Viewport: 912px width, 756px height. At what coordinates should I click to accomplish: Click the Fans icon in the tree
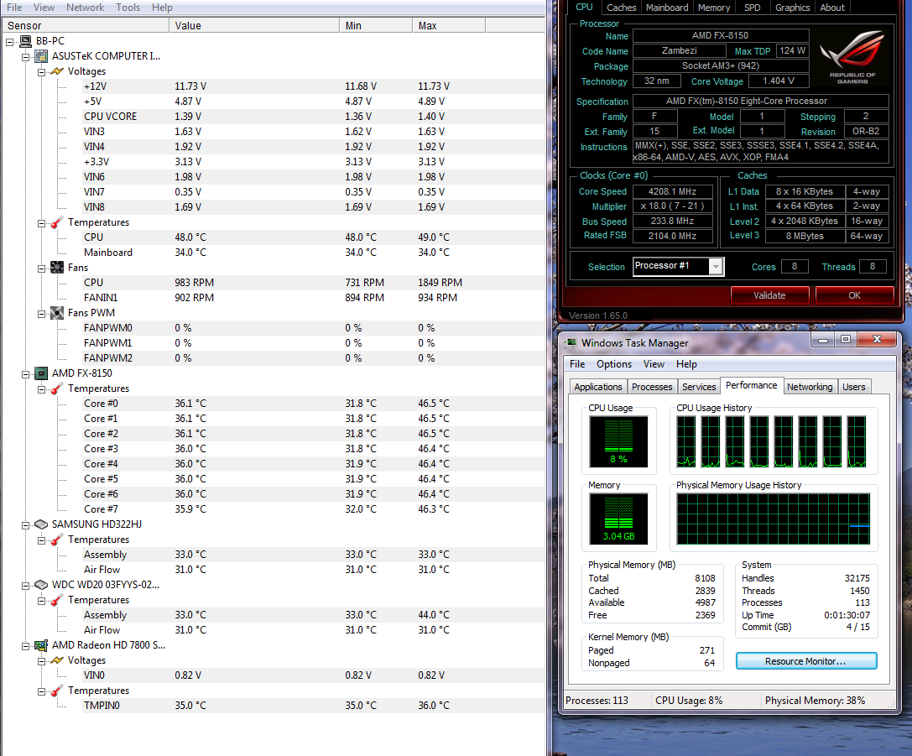57,268
